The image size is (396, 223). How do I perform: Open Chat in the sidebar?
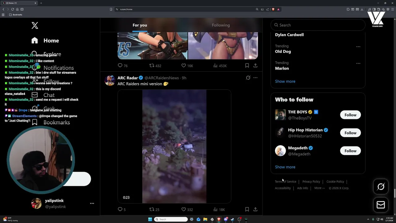pos(43,95)
